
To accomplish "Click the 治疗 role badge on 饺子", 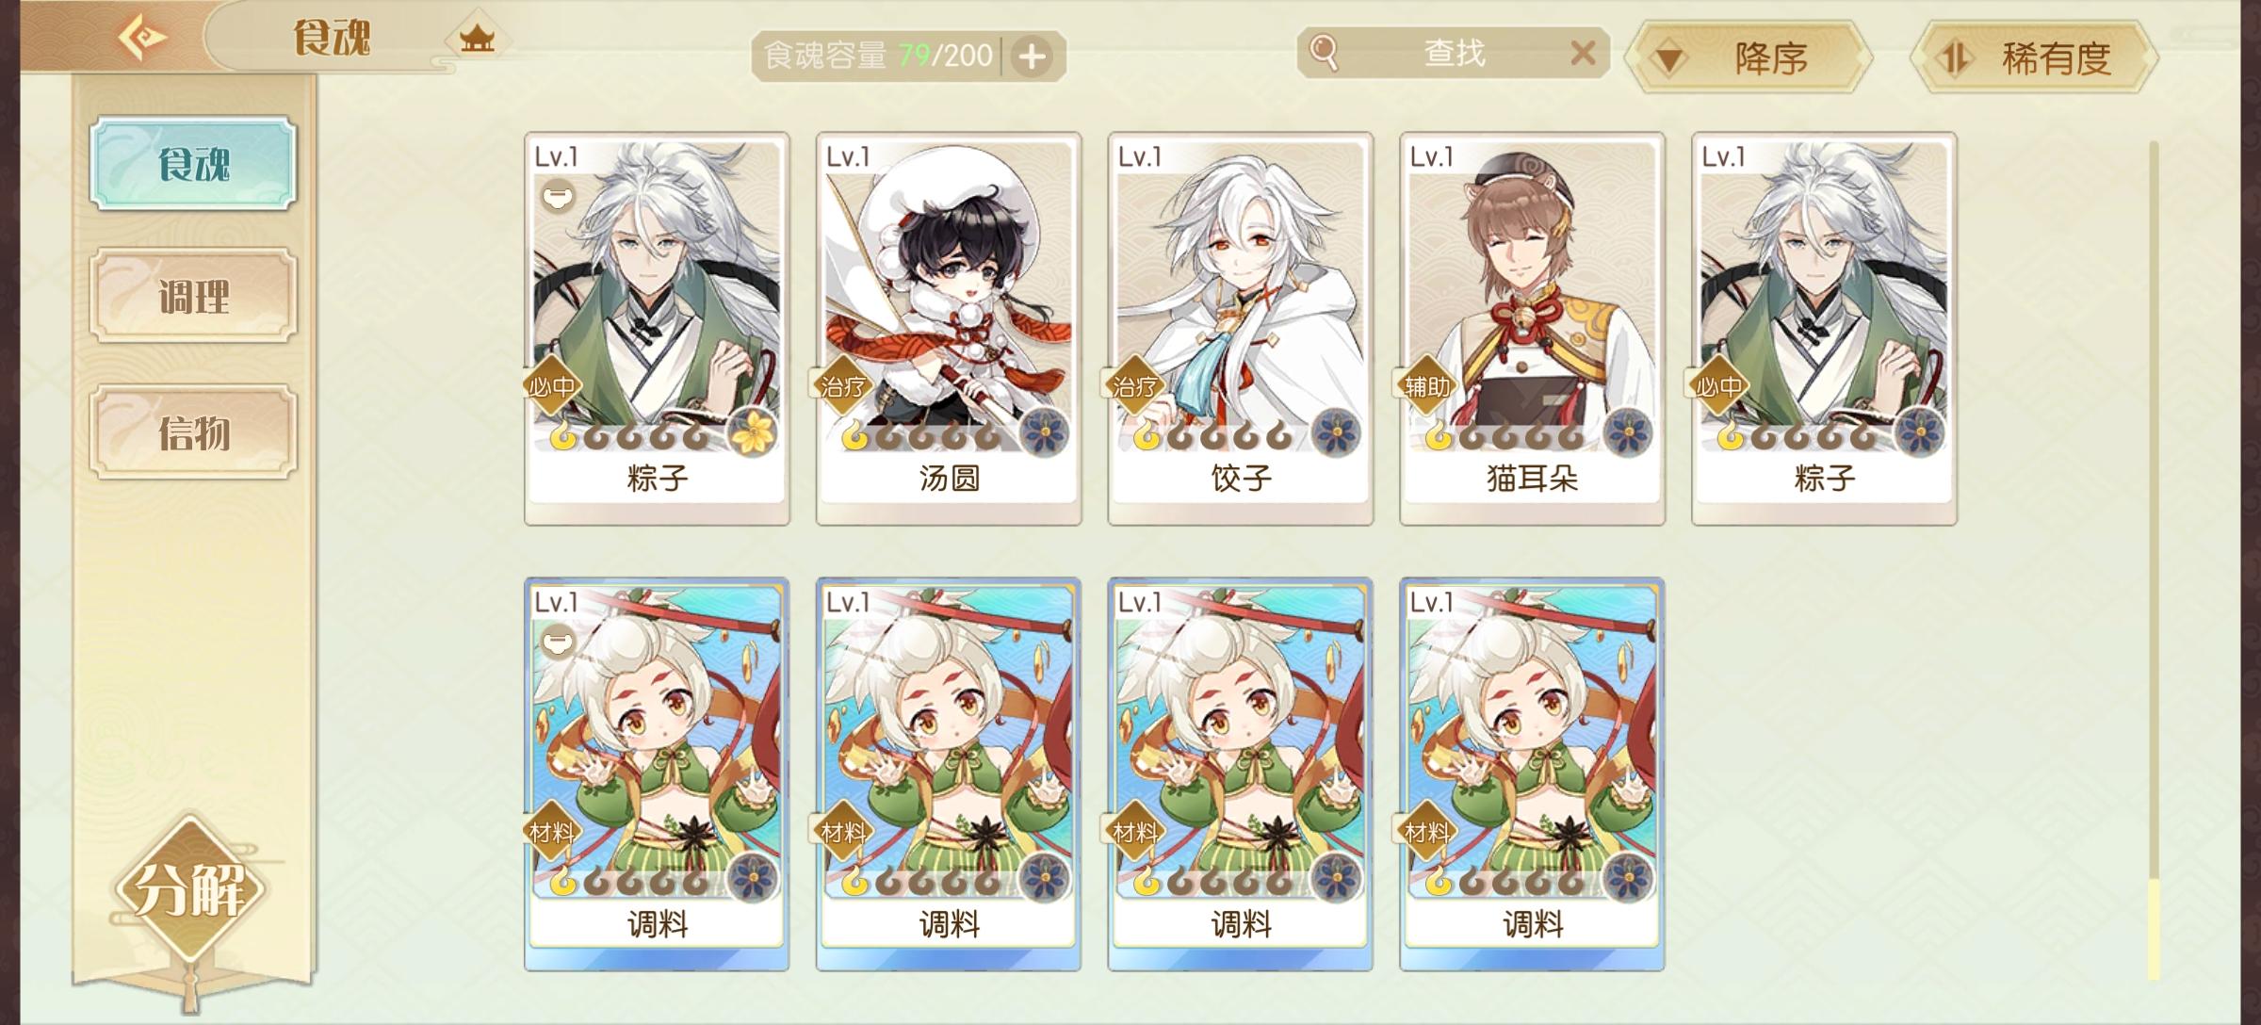I will [1134, 387].
